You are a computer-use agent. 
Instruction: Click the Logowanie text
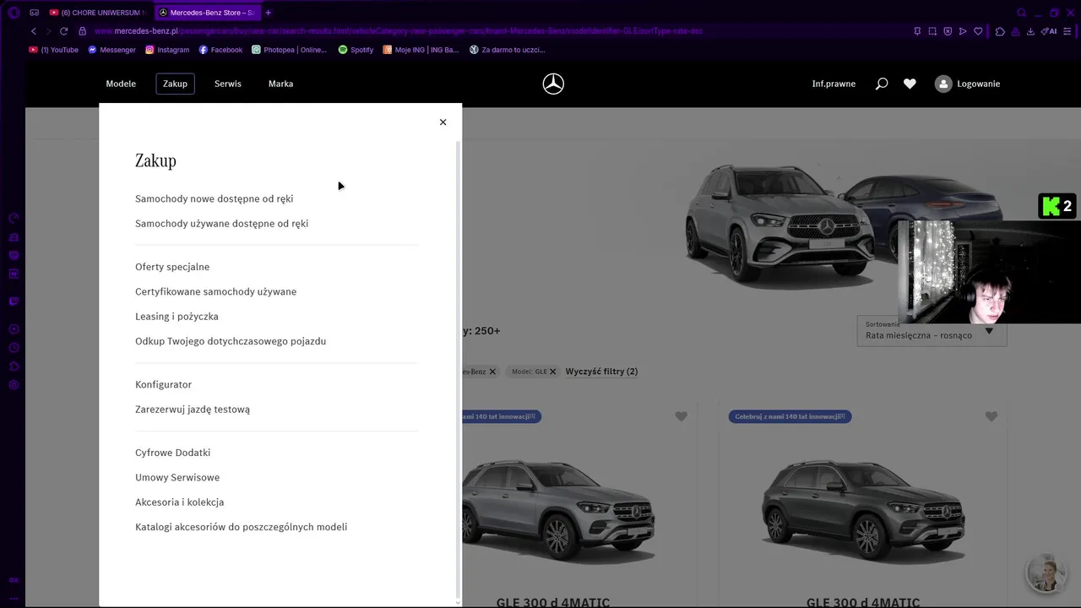(x=979, y=84)
